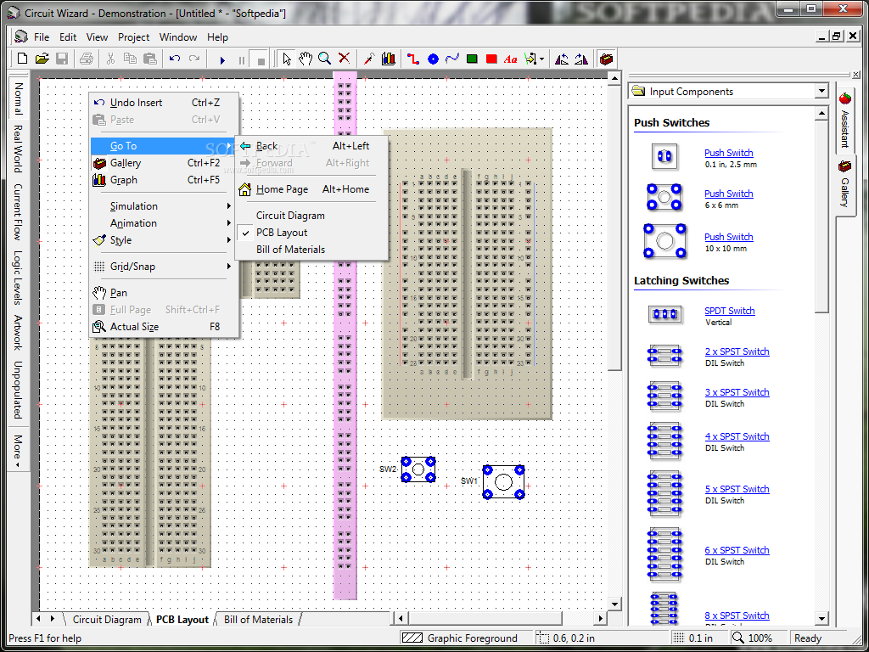Open the dropdown arrow beside the convert tool
Viewport: 869px width, 652px height.
pos(541,59)
